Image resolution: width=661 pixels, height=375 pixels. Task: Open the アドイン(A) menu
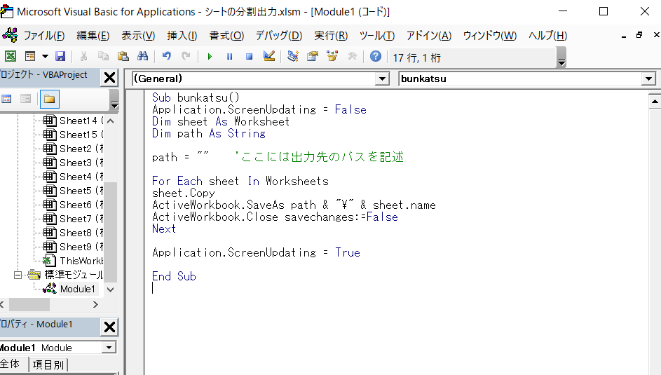(429, 35)
